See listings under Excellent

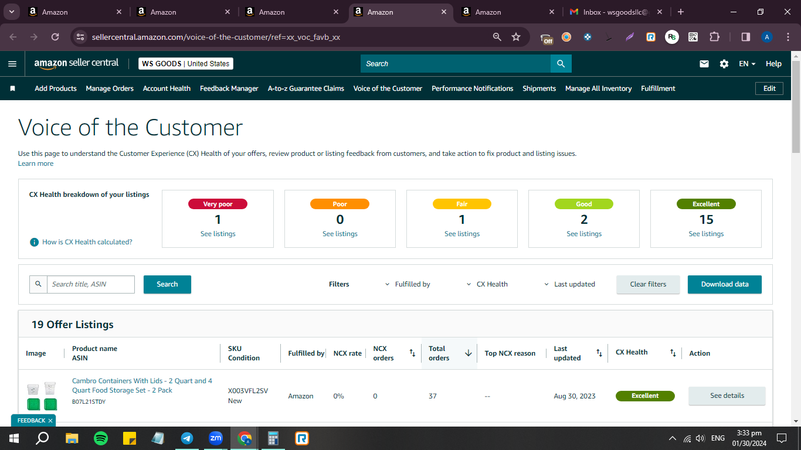706,234
